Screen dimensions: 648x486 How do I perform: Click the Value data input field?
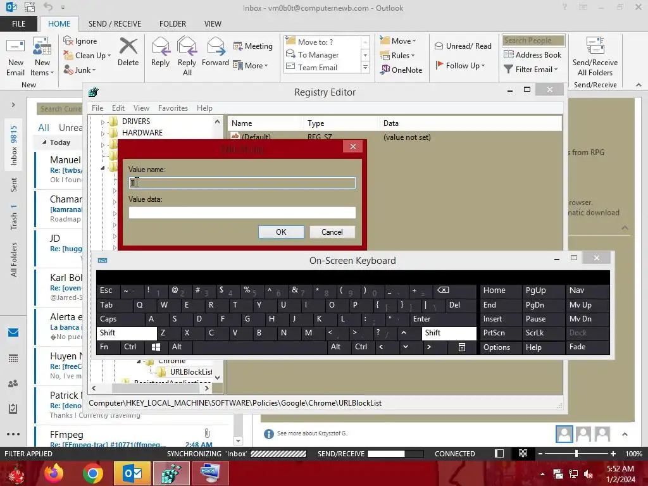[x=242, y=213]
